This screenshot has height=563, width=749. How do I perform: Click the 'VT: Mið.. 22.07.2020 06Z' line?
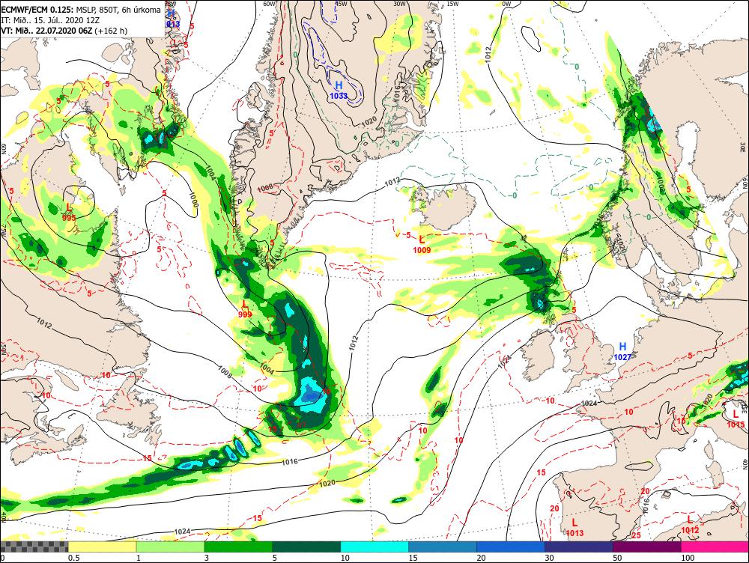[x=46, y=31]
